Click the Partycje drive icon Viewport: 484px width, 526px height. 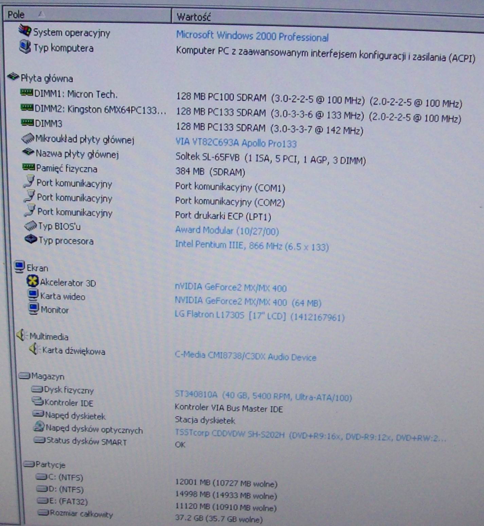[29, 464]
